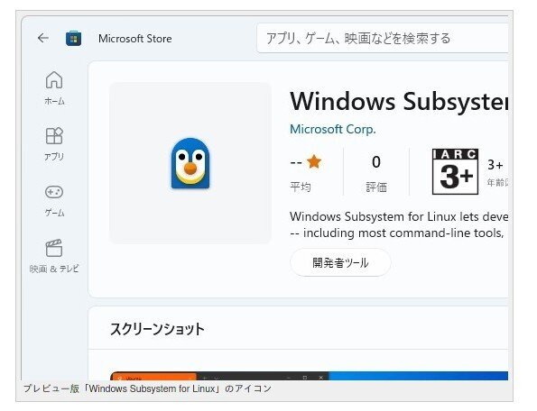The width and height of the screenshot is (537, 411).
Task: Focus the アプリ、ゲーム、映画 search field
Action: [382, 38]
